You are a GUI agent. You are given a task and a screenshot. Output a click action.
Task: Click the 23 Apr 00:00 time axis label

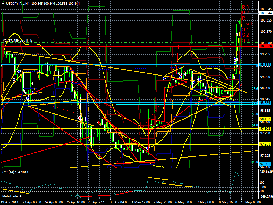[32, 202]
